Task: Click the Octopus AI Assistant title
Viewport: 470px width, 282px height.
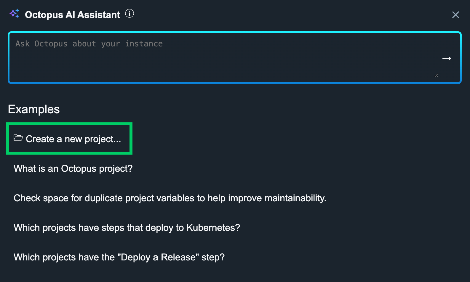Action: pyautogui.click(x=73, y=15)
